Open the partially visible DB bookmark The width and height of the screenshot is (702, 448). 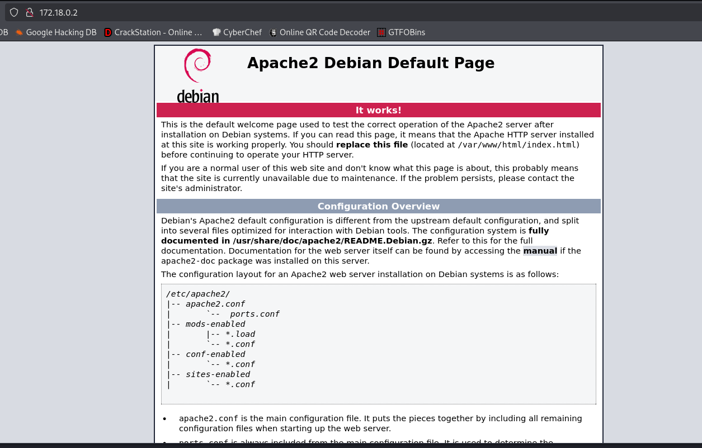[x=3, y=32]
